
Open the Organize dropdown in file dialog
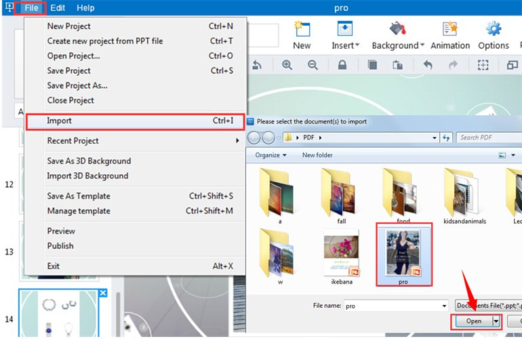pos(270,155)
